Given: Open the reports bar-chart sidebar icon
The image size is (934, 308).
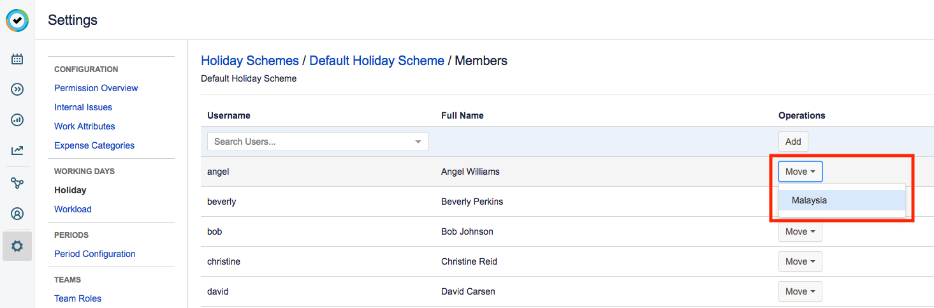Looking at the screenshot, I should pyautogui.click(x=17, y=120).
